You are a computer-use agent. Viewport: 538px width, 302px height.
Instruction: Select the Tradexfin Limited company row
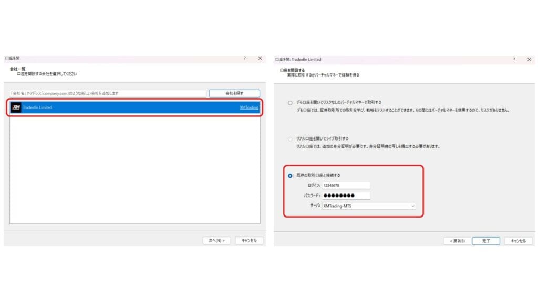(135, 107)
